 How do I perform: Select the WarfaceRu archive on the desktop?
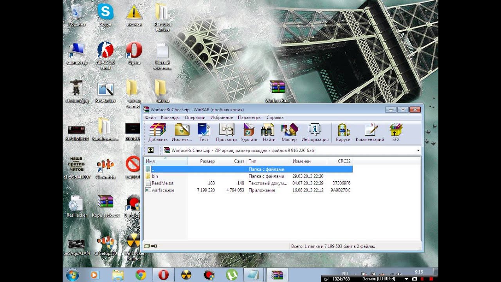[x=277, y=91]
